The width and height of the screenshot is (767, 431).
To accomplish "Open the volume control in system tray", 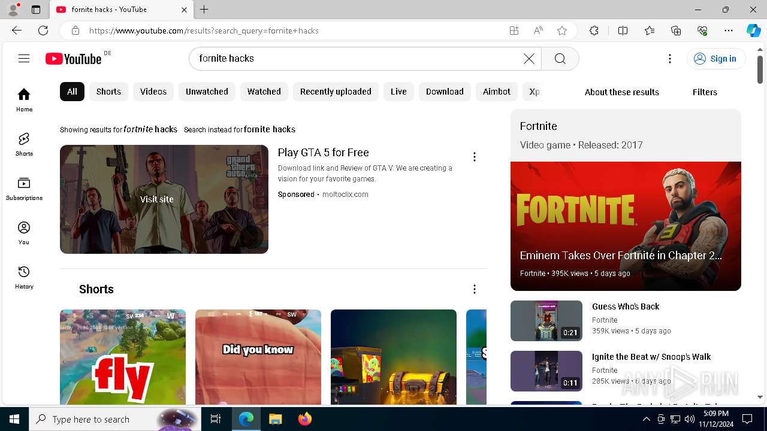I will (x=690, y=419).
